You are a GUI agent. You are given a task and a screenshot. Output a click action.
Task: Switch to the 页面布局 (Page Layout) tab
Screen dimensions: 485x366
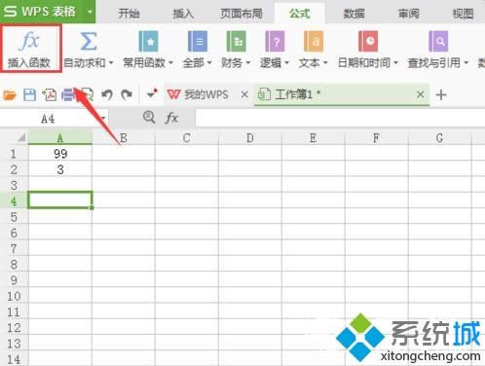242,14
